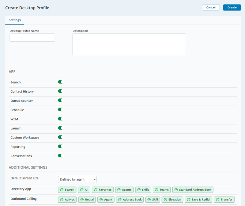Open the Default screen size dropdown
The width and height of the screenshot is (245, 206).
(77, 179)
